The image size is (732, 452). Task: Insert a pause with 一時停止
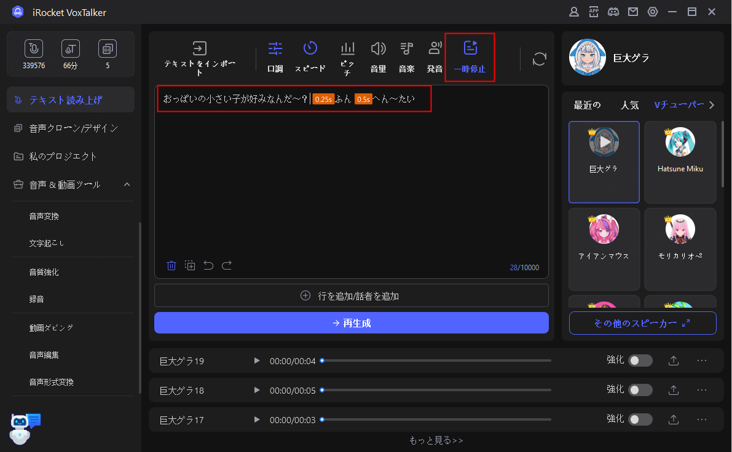point(470,57)
